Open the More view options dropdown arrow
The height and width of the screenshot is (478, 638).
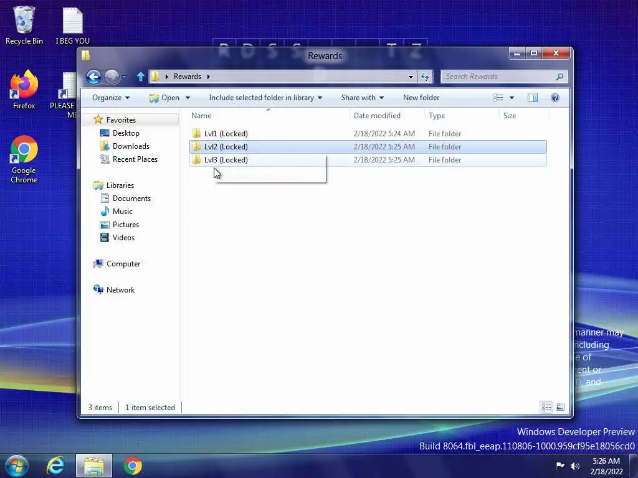coord(512,98)
